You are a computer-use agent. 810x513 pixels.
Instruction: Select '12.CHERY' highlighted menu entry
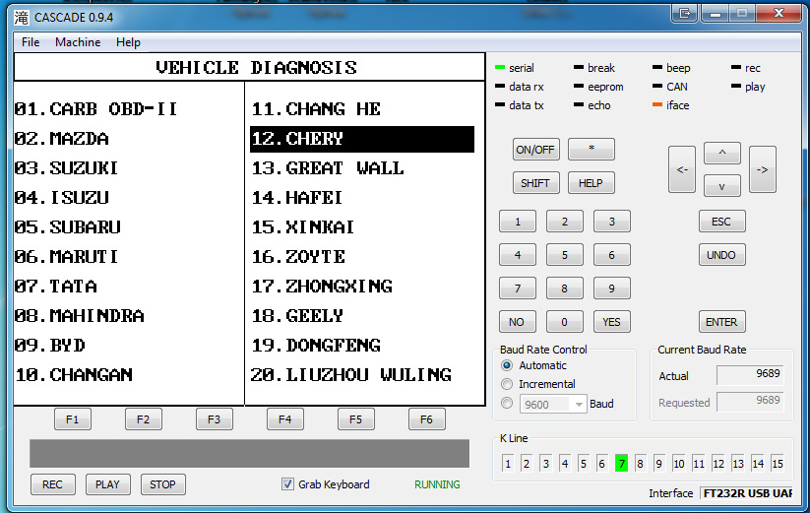(x=362, y=139)
